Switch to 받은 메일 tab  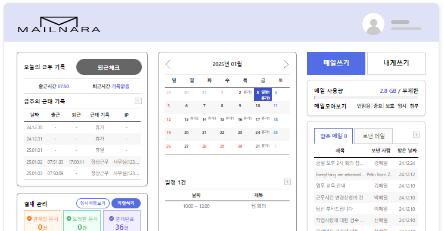[334, 136]
